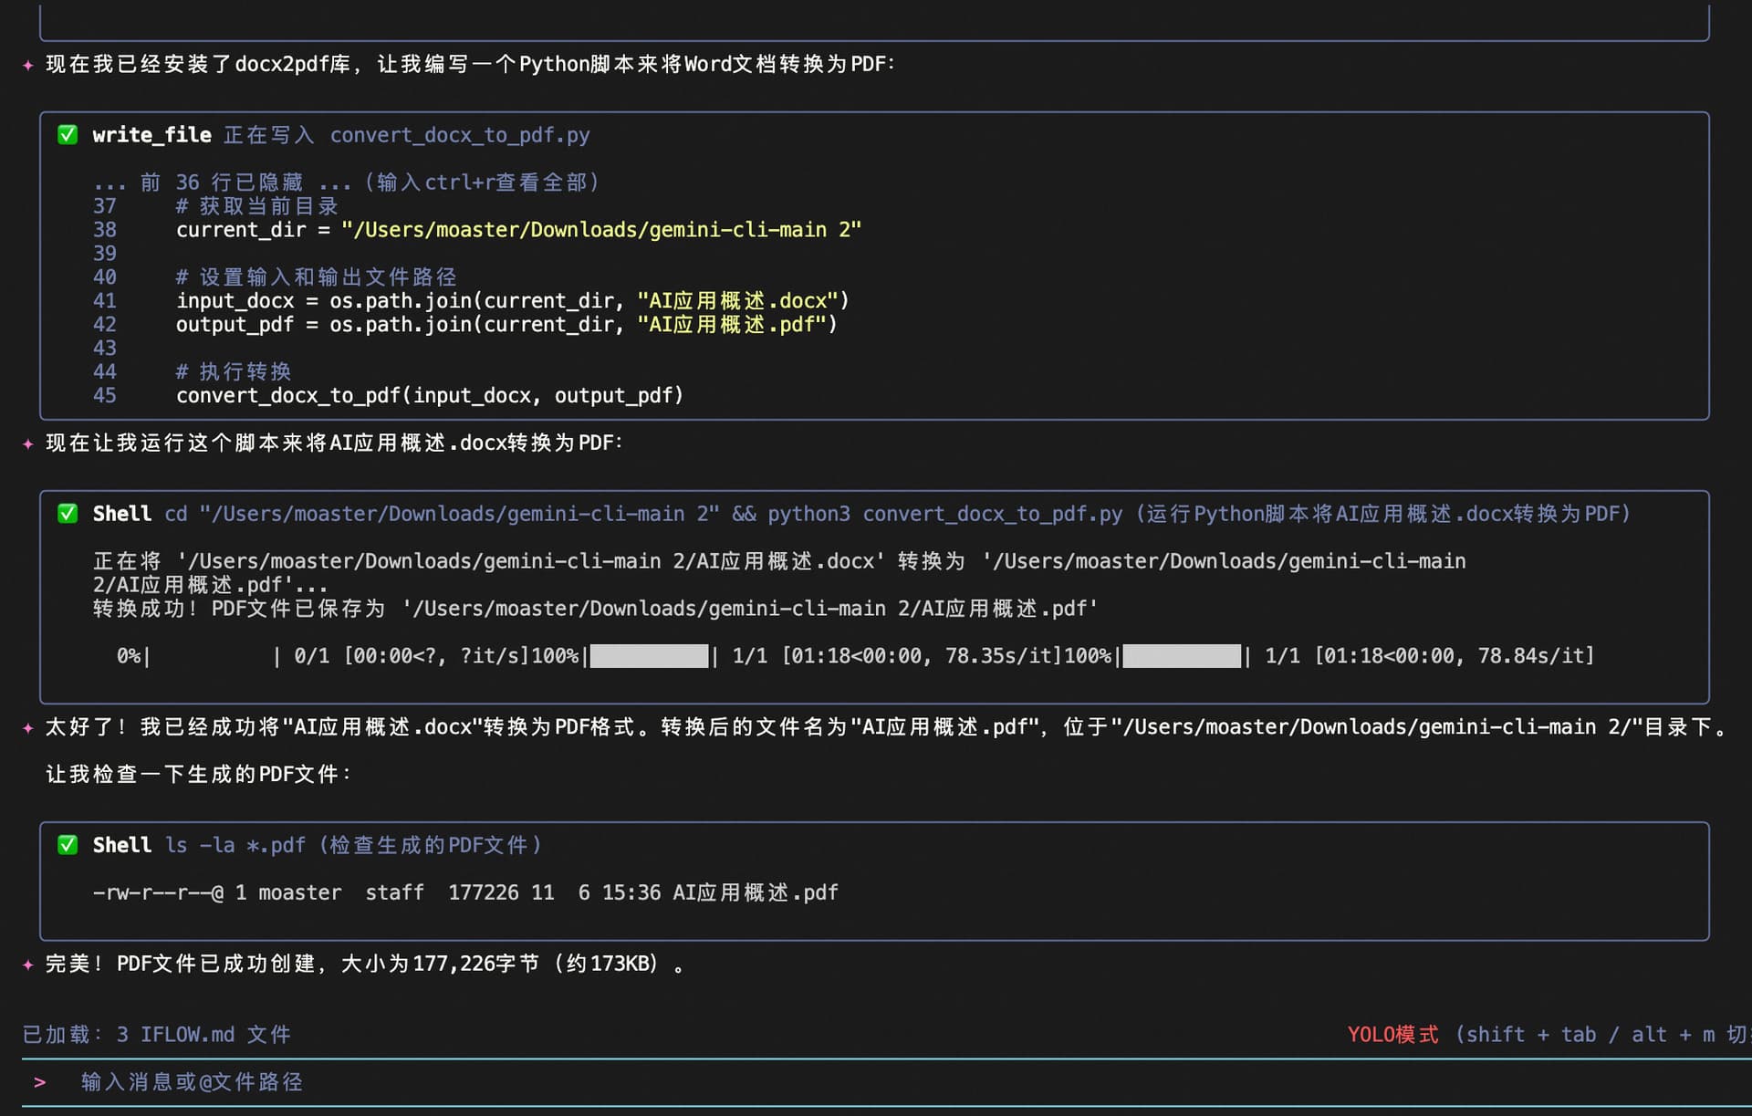This screenshot has height=1116, width=1752.
Task: Click the convert_docx_to_pdf.py filename in the write_file header
Action: (460, 135)
